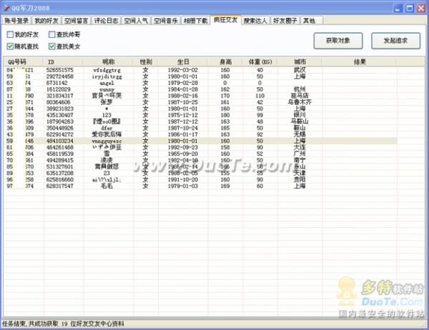
Task: Click the 昵称 column header
Action: pyautogui.click(x=108, y=62)
